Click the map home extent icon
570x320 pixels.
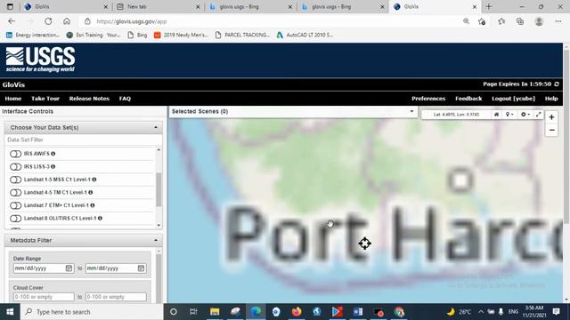(496, 115)
